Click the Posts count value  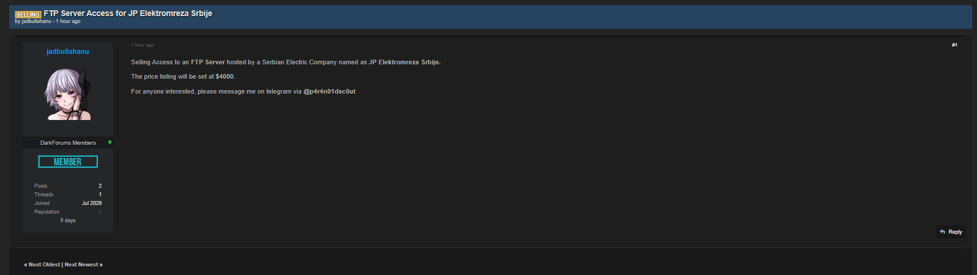[100, 186]
